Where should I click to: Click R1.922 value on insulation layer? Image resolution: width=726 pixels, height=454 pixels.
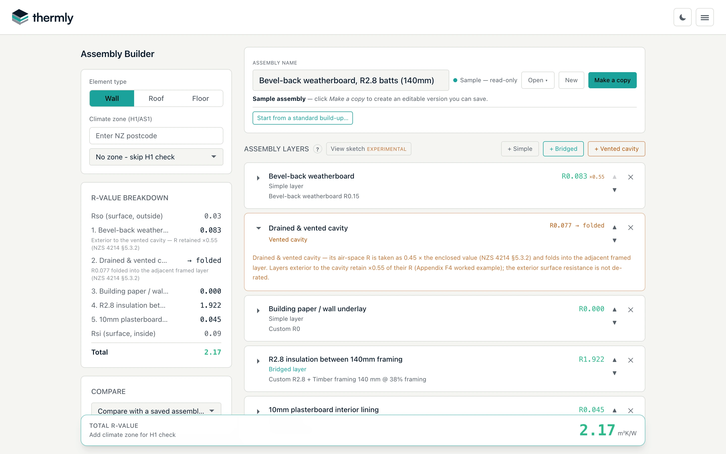pyautogui.click(x=591, y=359)
